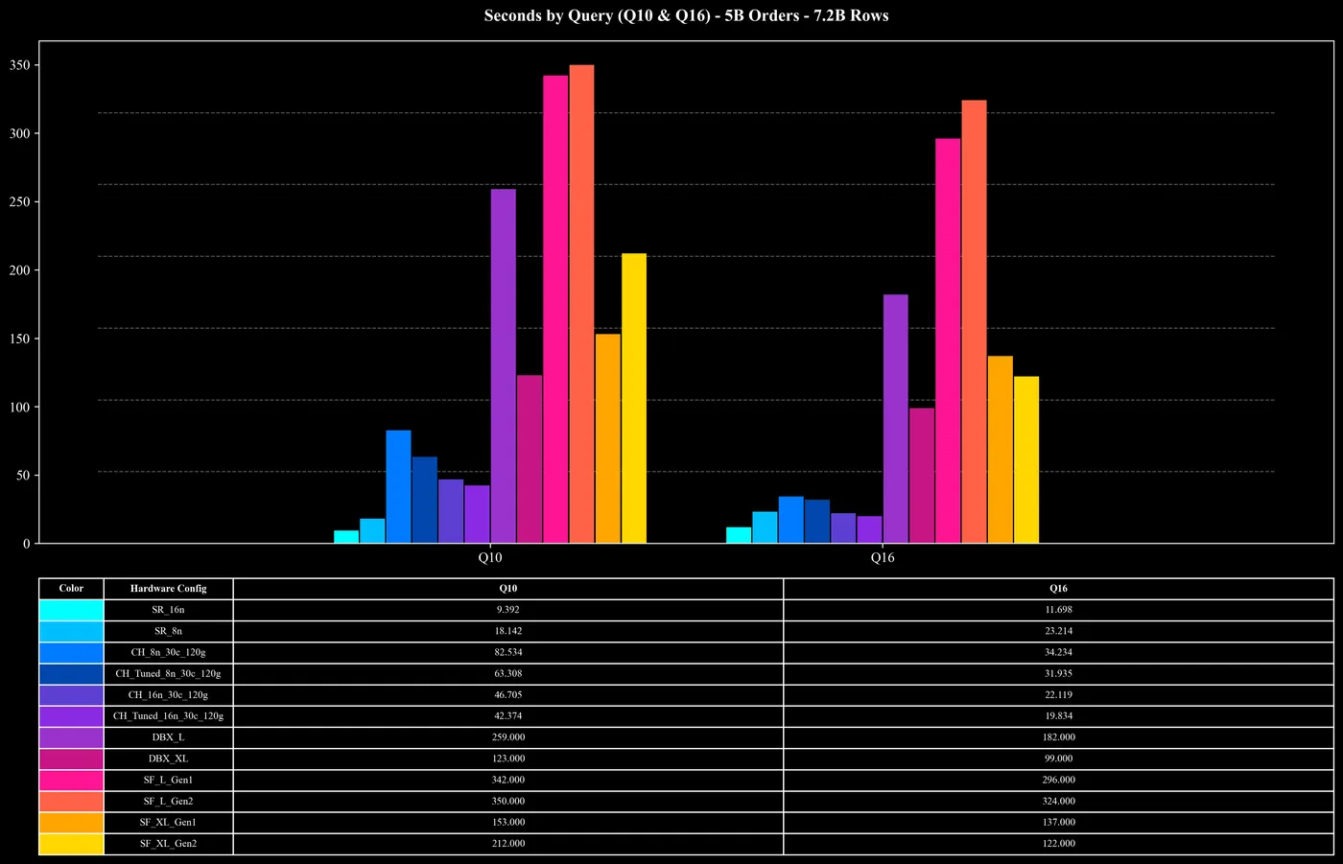The width and height of the screenshot is (1343, 864).
Task: Click the 34.234 value cell
Action: (x=1059, y=652)
